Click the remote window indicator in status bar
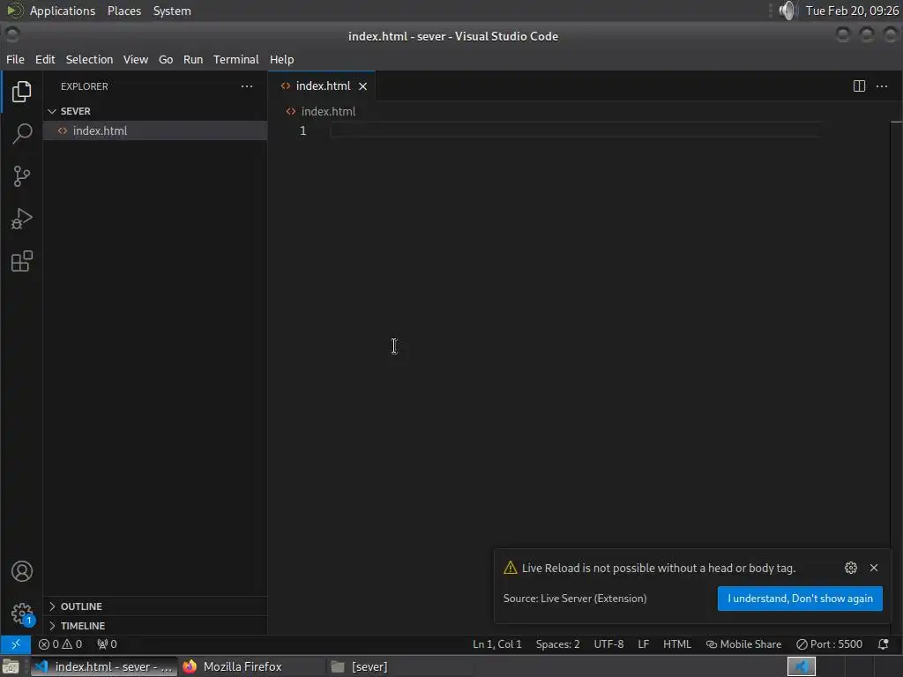Screen dimensions: 903x677 (x=16, y=644)
